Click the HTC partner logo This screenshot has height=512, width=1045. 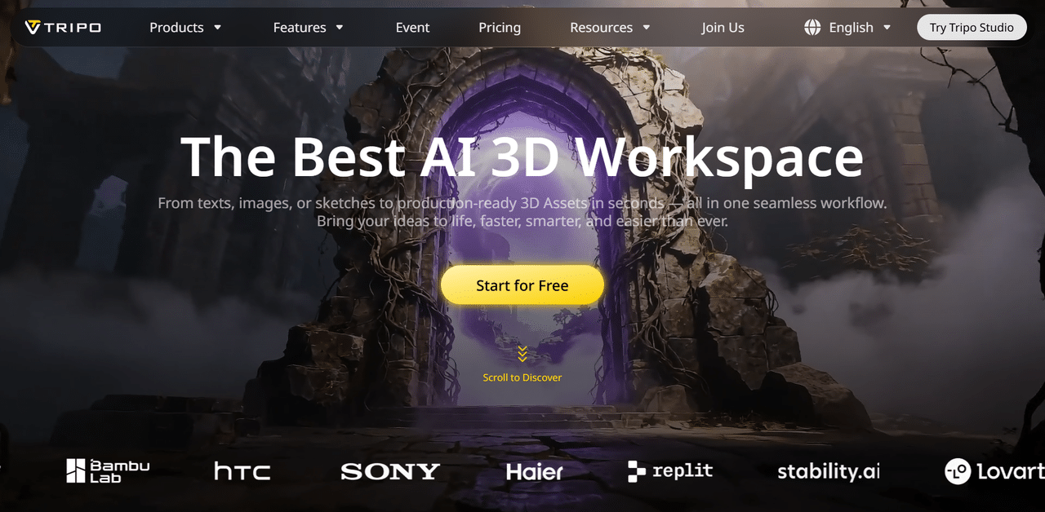click(x=242, y=470)
